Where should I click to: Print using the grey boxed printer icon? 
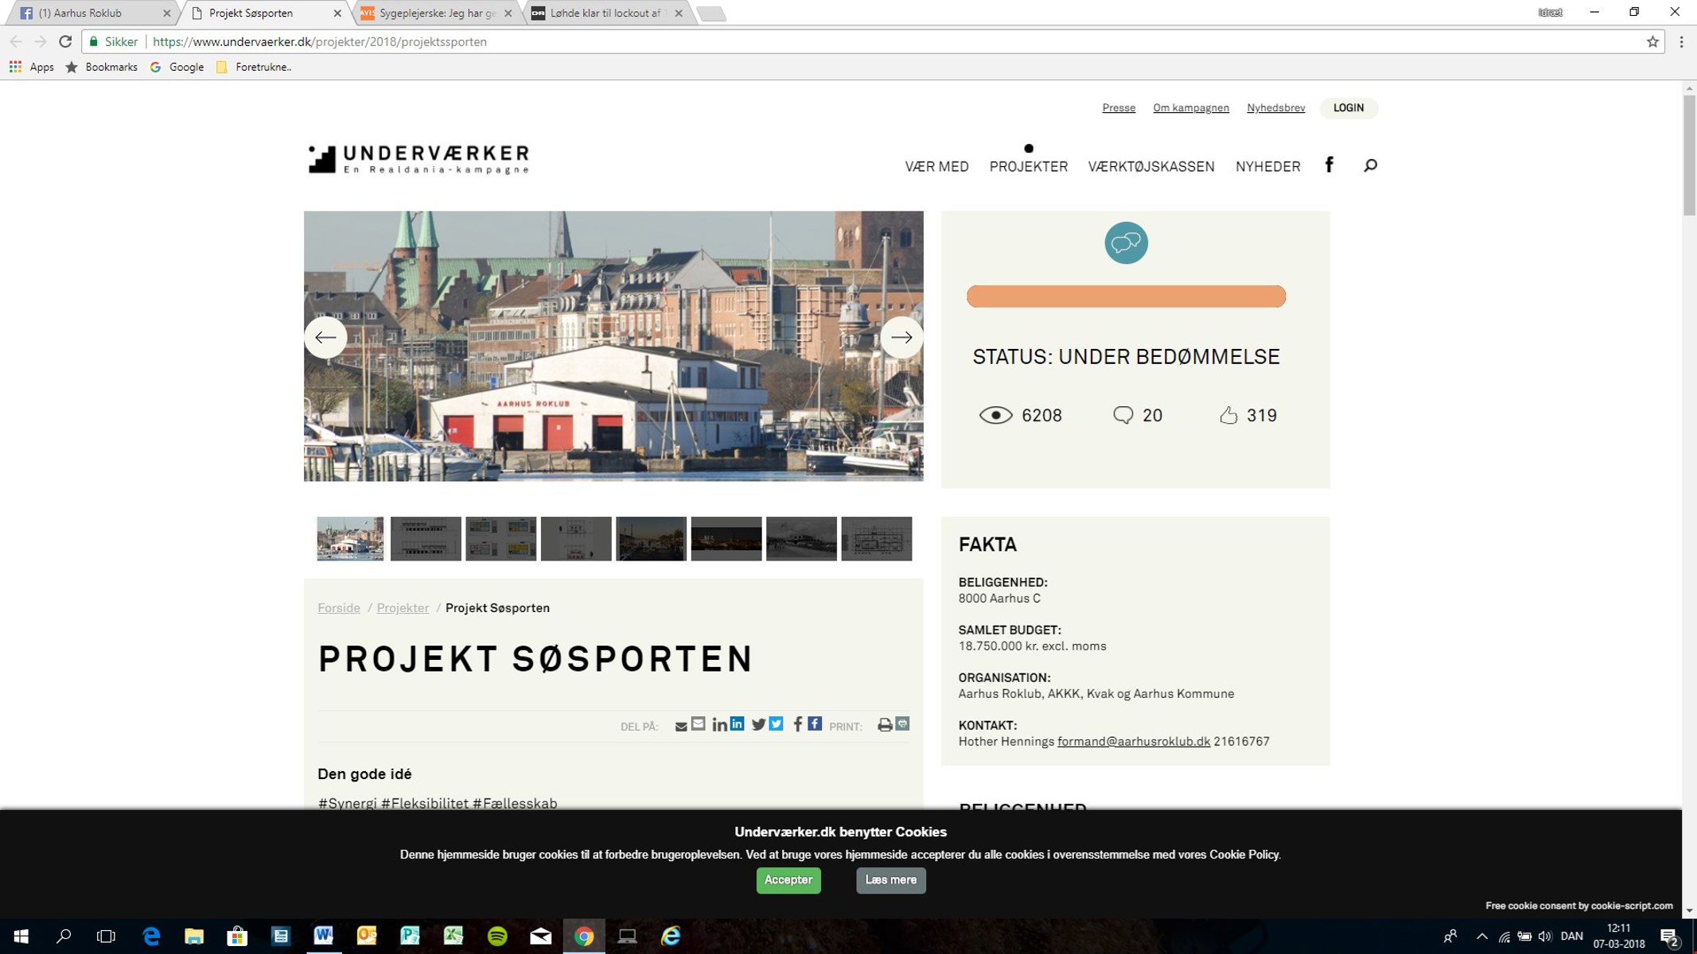point(902,723)
